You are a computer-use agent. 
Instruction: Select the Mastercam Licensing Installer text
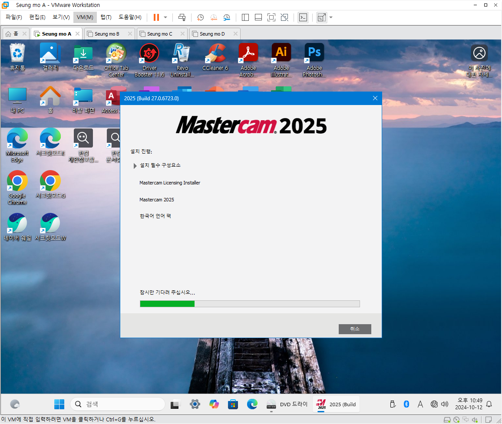tap(170, 183)
